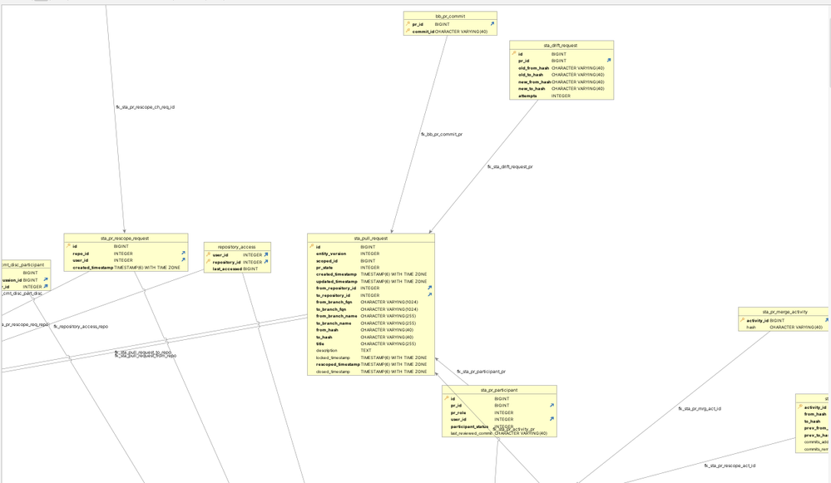Click the arrow icon beside pr_id in sta_drift_request

tap(609, 59)
